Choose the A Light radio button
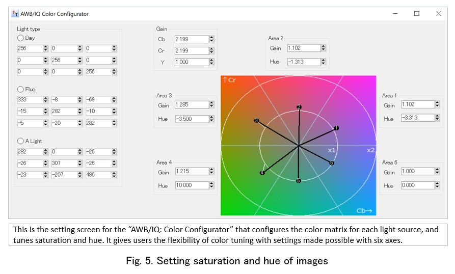Viewport: 455px width, 274px height. (x=20, y=141)
